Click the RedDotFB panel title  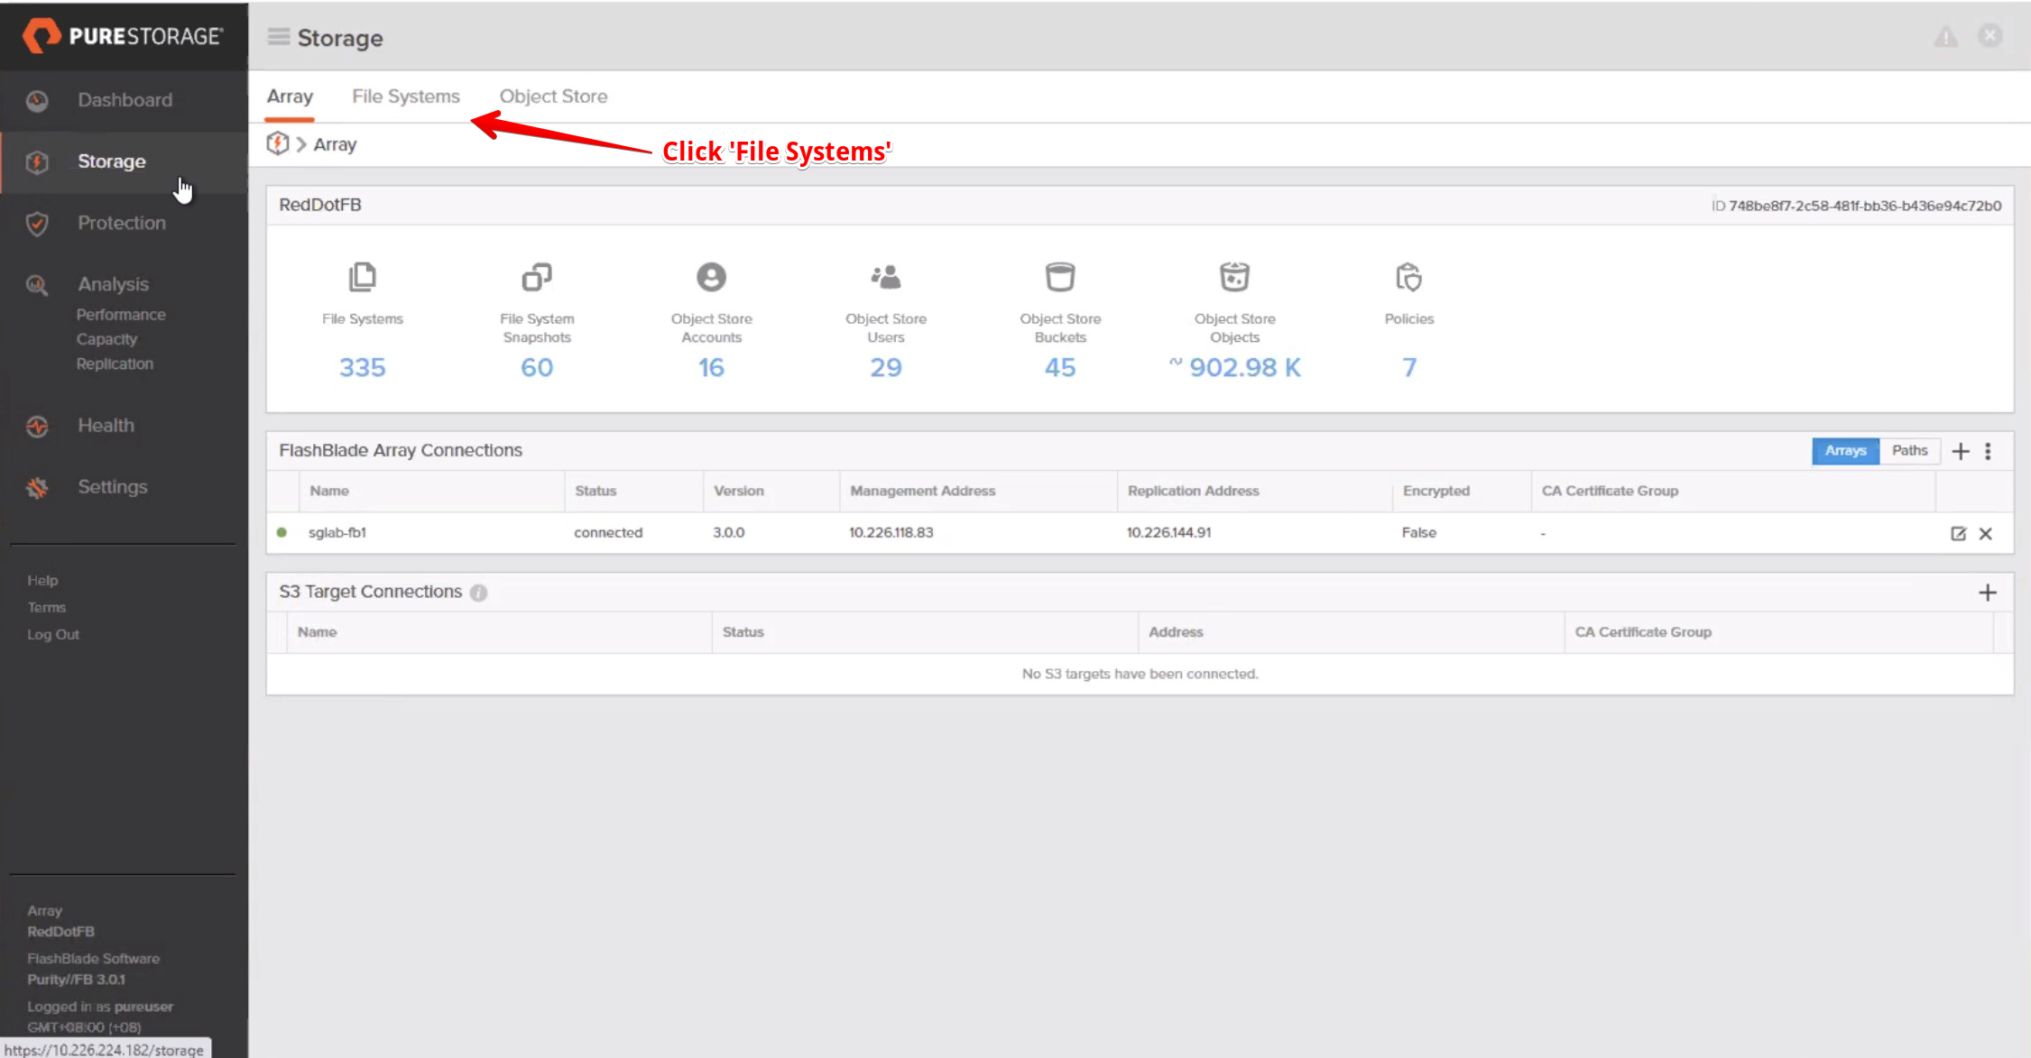pos(320,205)
